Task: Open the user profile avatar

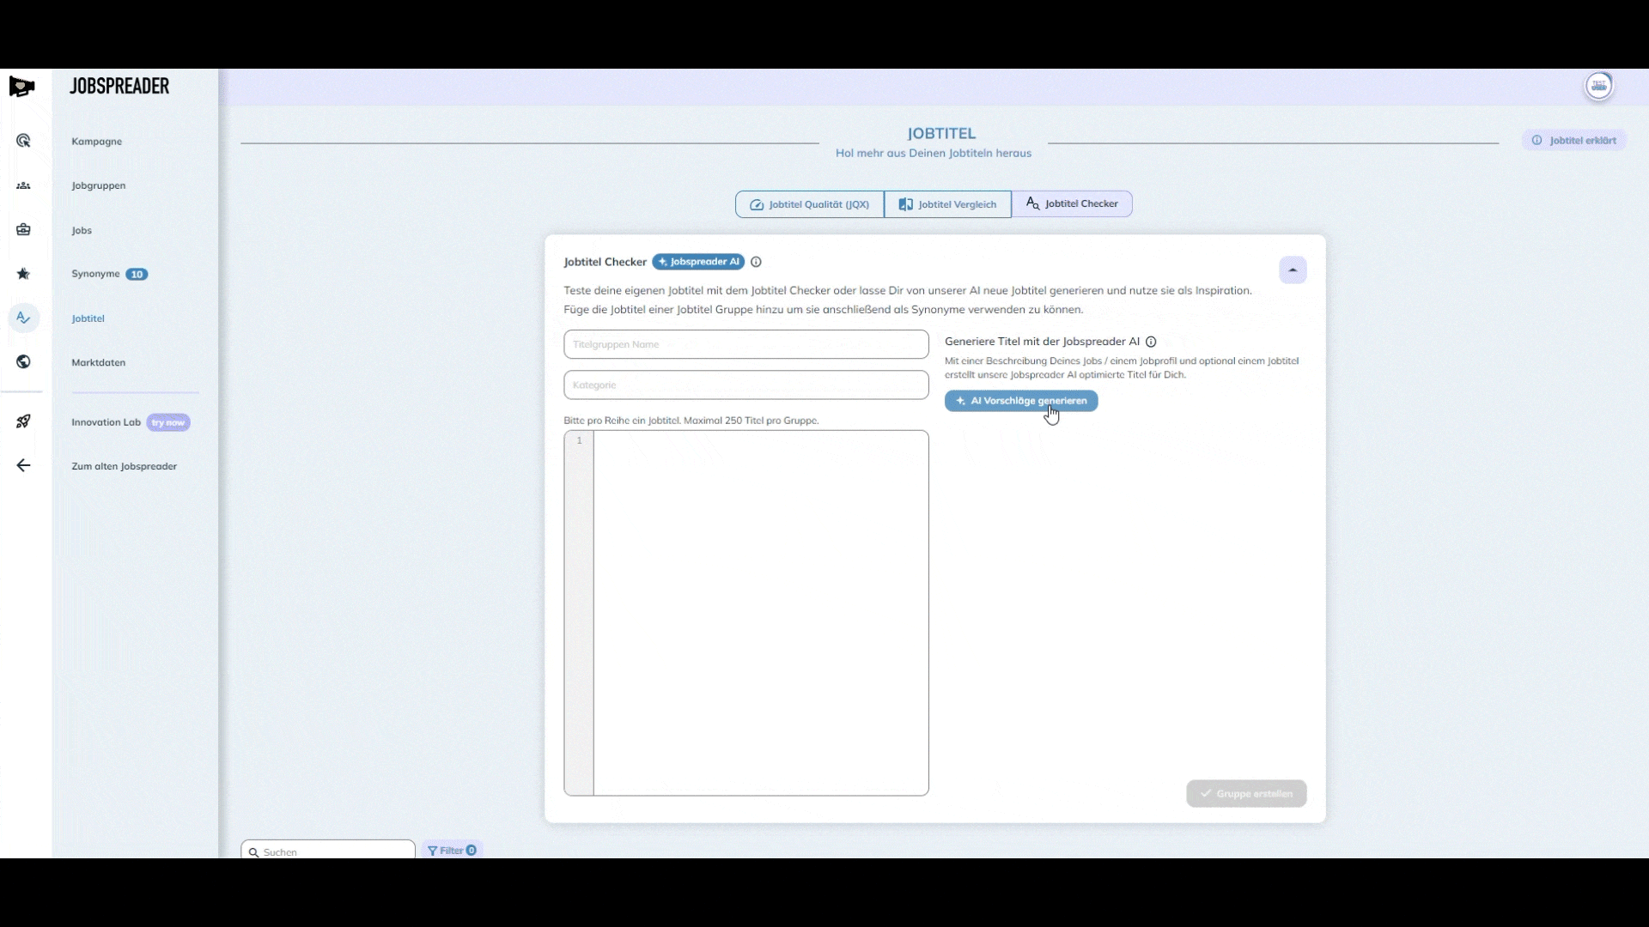Action: [1598, 86]
